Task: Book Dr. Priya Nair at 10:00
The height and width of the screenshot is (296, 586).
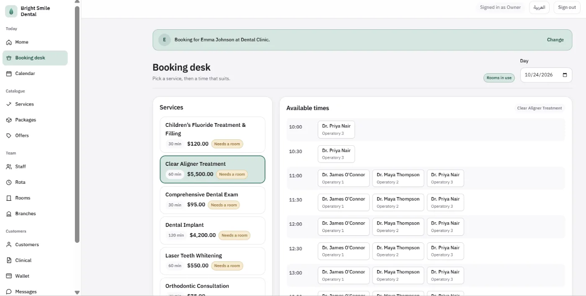Action: coord(336,130)
